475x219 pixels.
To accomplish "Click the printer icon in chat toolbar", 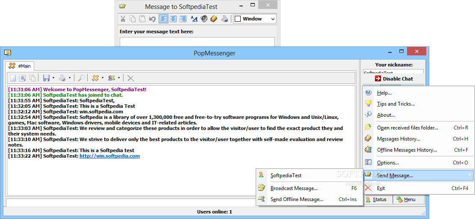I will (62, 78).
